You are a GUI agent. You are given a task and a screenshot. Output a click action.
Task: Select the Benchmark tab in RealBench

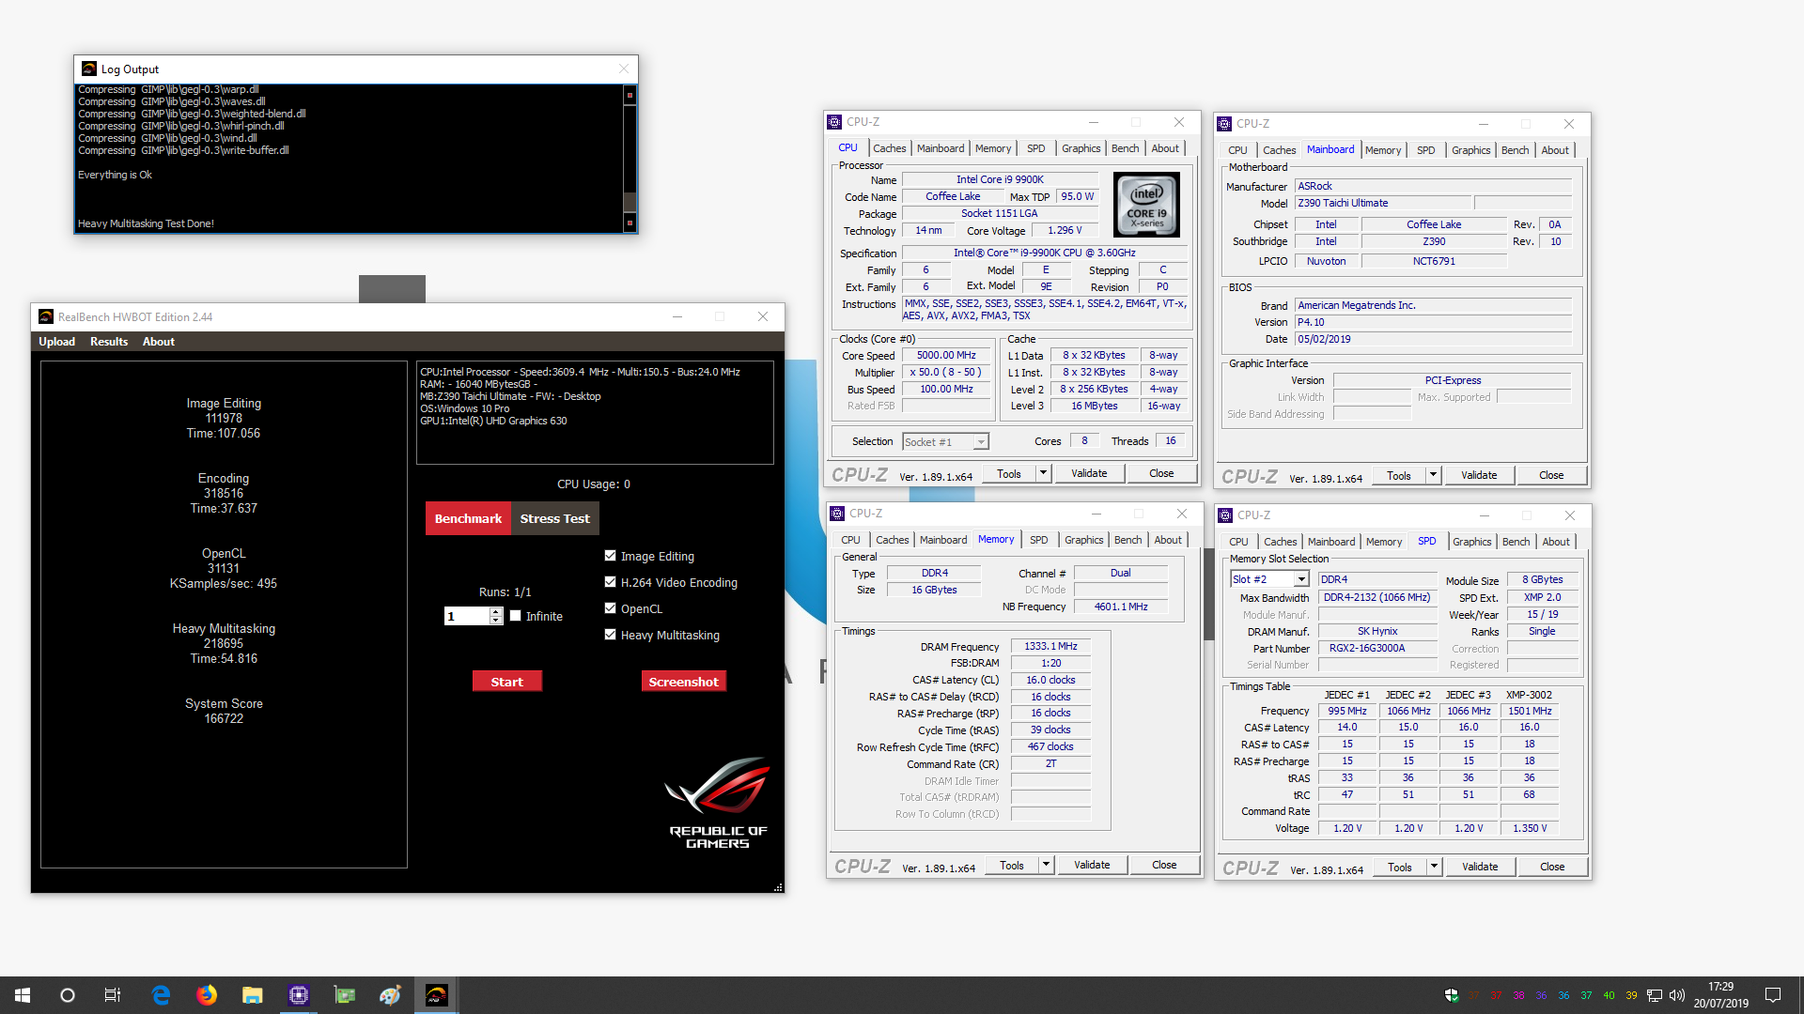468,518
